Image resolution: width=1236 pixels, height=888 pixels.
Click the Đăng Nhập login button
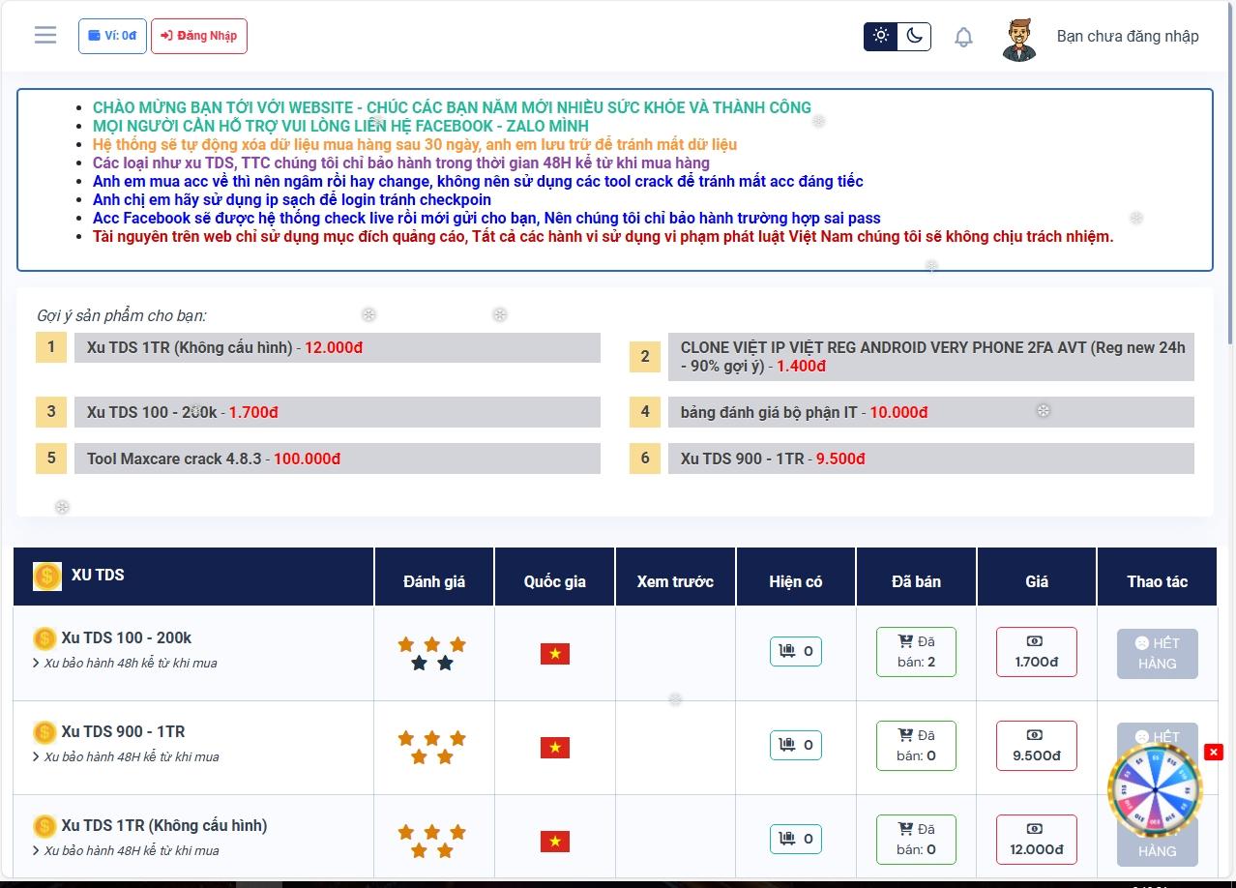(199, 36)
